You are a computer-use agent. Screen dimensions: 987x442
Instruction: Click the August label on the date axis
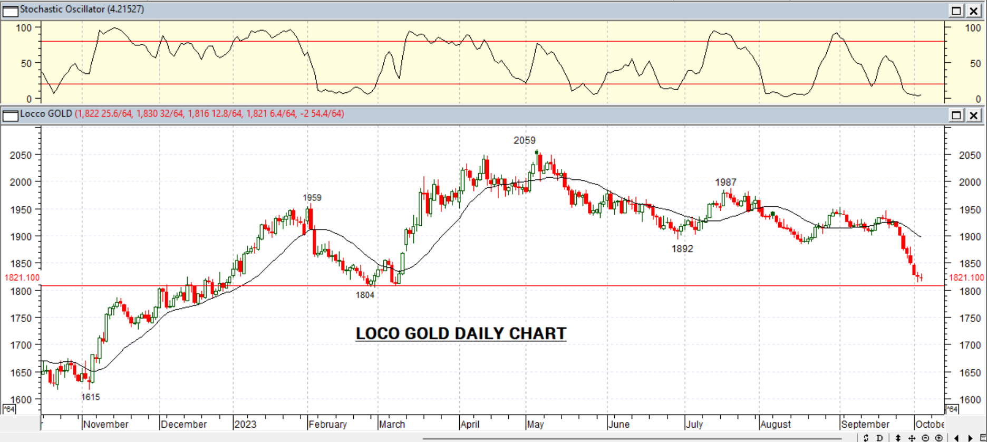(x=776, y=424)
